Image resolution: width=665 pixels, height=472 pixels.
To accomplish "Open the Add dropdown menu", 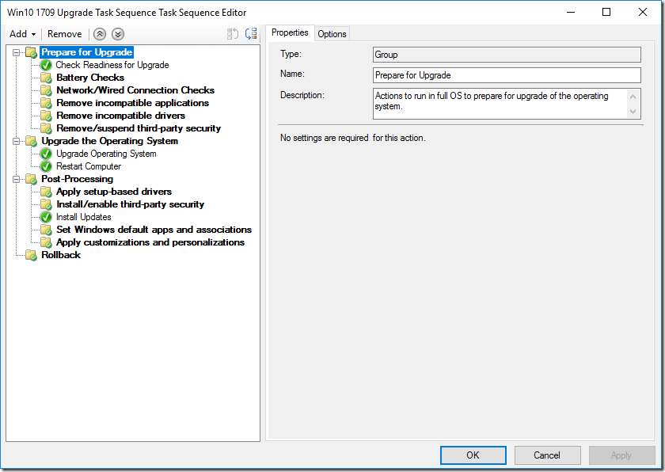I will (22, 34).
